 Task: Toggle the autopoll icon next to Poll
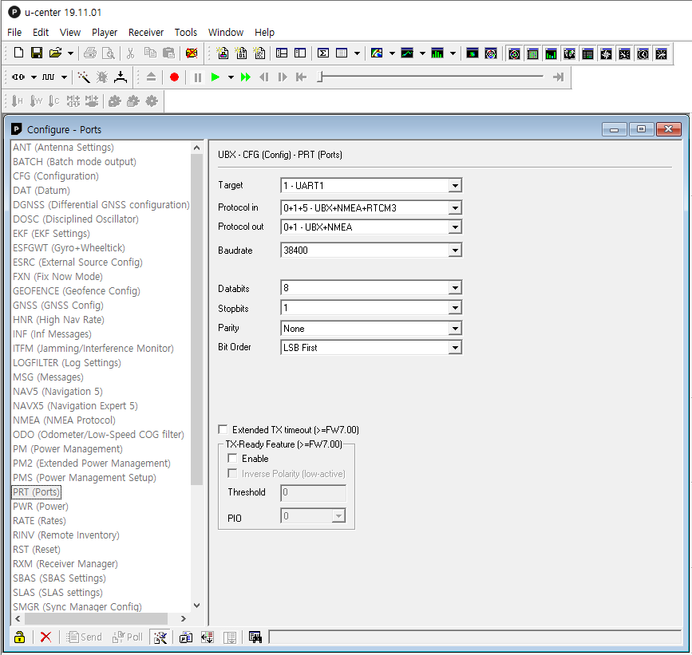tap(160, 637)
